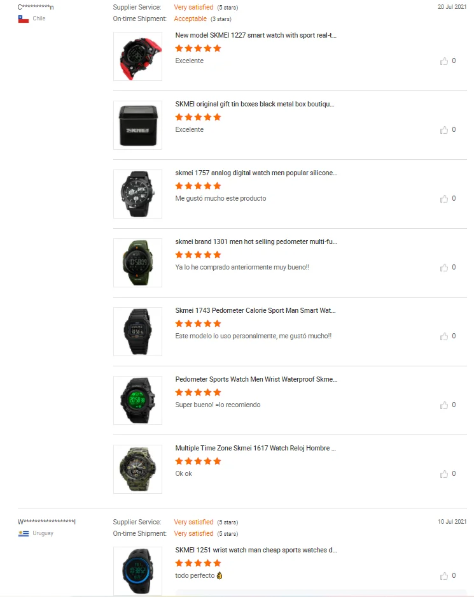Viewport: 474px width, 597px height.
Task: Open the blue-ring SKMEI 1251 watch thumbnail
Action: coord(137,571)
